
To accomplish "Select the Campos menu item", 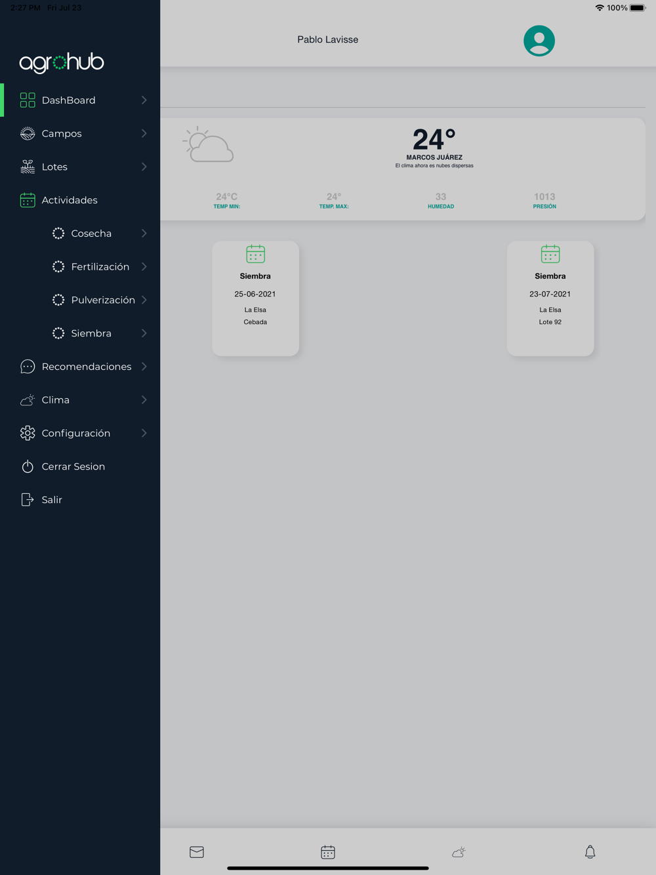I will (80, 133).
